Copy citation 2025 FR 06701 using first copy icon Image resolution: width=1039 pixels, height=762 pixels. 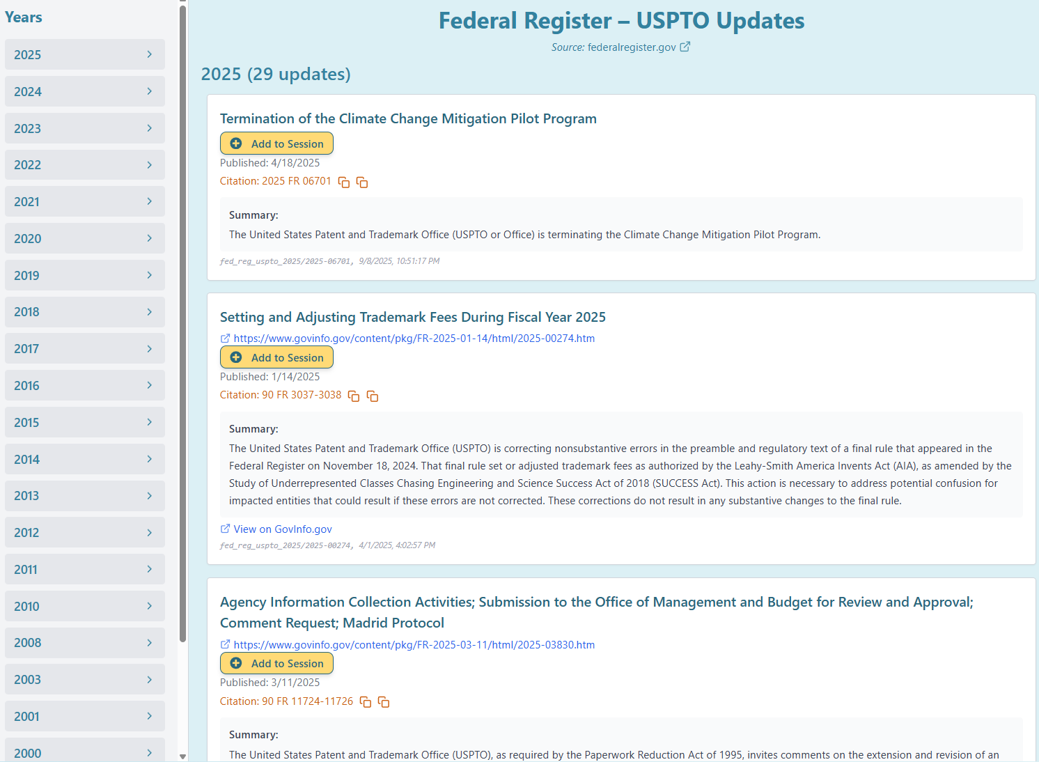344,182
